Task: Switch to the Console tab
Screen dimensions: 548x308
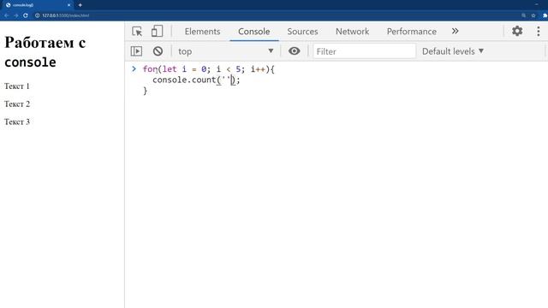Action: pyautogui.click(x=253, y=32)
